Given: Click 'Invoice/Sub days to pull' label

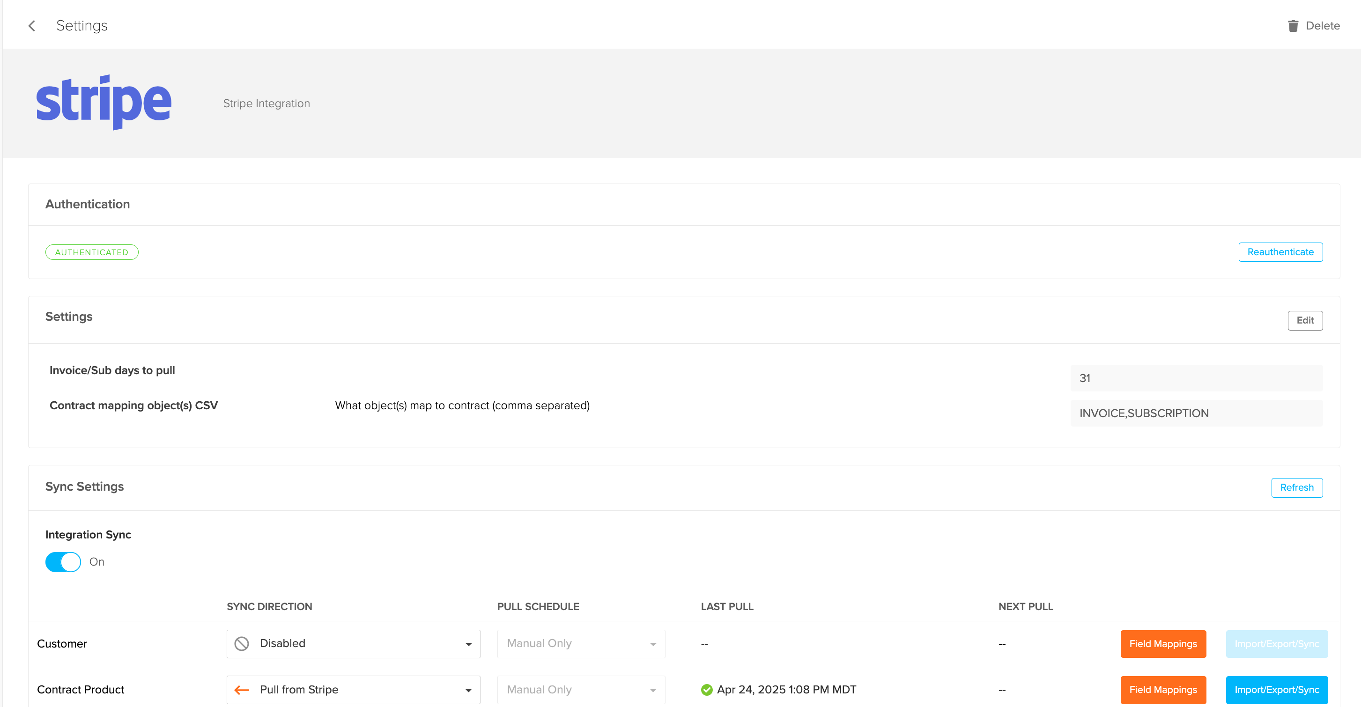Looking at the screenshot, I should pyautogui.click(x=112, y=371).
